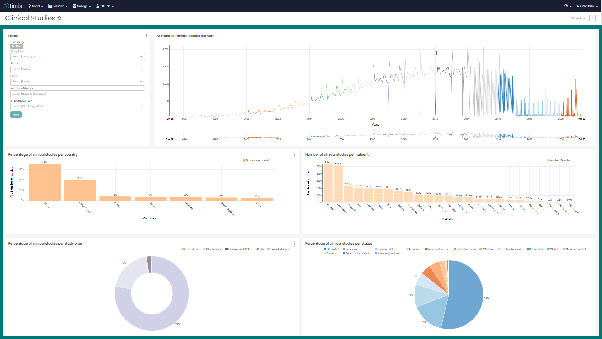Open the Manage database icon
The image size is (602, 339).
74,6
